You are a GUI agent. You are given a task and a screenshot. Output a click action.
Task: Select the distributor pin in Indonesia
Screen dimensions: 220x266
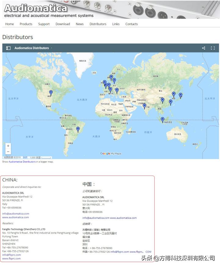163,119
